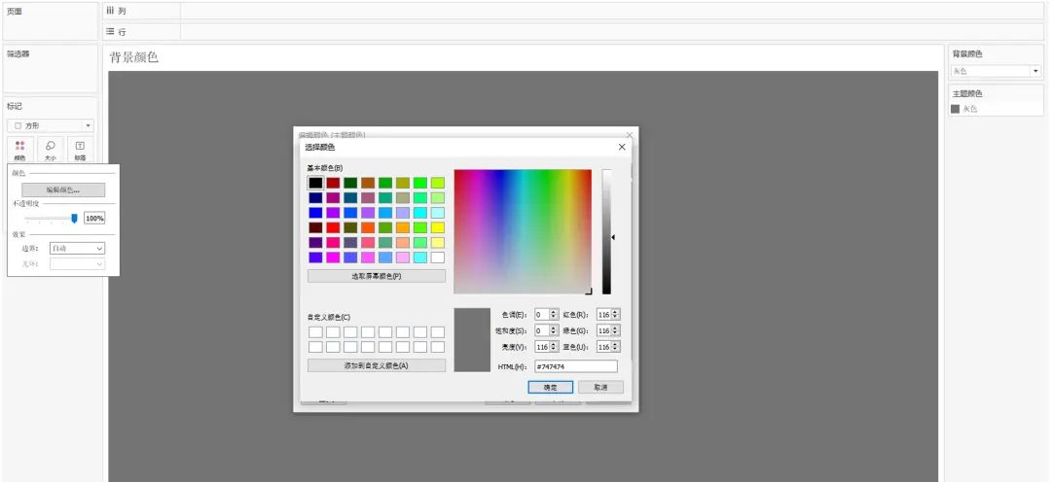Click 添加到自定义颜色 button
This screenshot has height=482, width=1051.
click(376, 365)
